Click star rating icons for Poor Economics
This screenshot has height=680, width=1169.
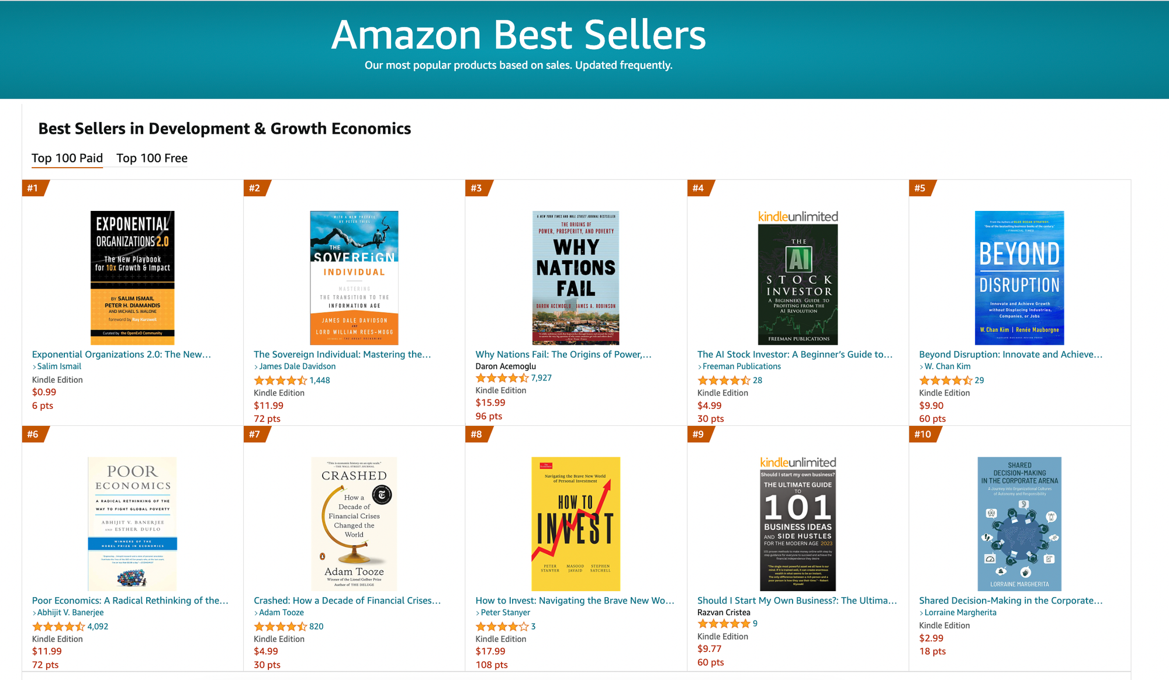pyautogui.click(x=58, y=626)
